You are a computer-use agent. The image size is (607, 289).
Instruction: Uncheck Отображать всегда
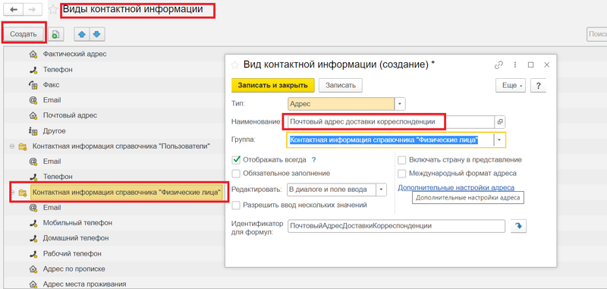click(x=236, y=160)
